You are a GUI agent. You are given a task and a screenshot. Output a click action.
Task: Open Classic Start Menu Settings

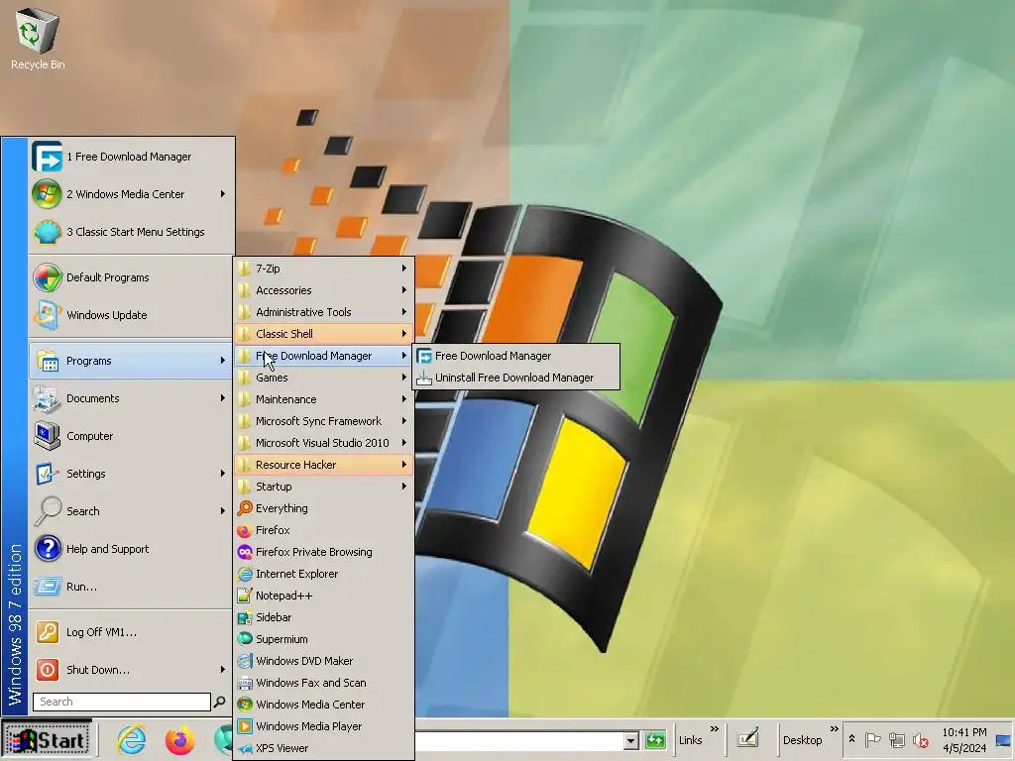click(132, 232)
